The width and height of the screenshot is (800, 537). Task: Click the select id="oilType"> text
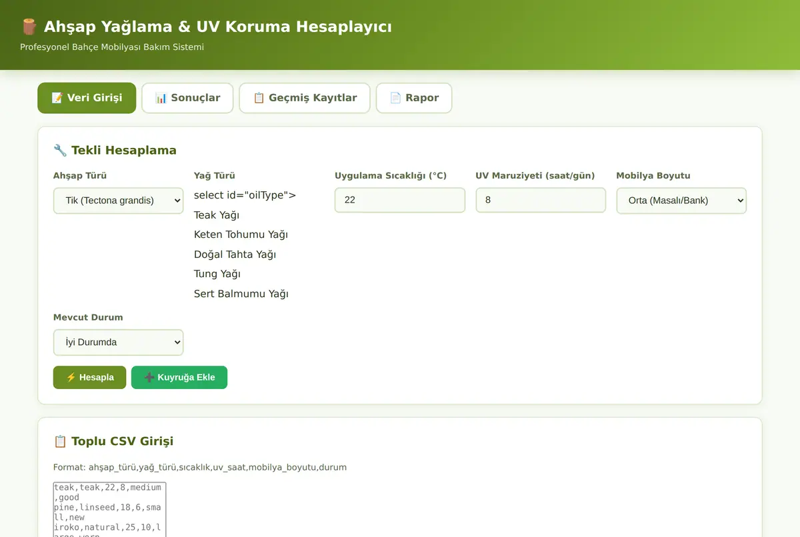click(x=245, y=195)
